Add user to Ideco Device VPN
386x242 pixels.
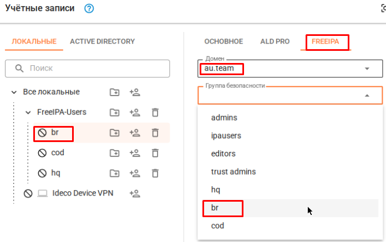point(134,193)
